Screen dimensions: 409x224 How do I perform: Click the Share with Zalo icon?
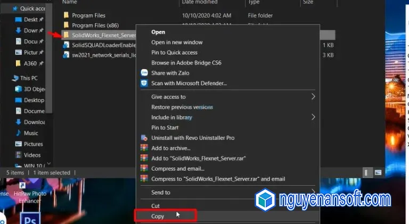point(144,73)
